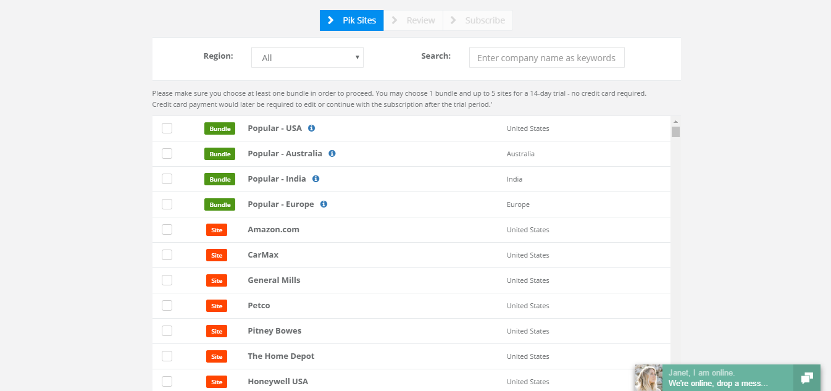The height and width of the screenshot is (391, 831).
Task: Go to the Subscribe step tab
Action: click(478, 20)
